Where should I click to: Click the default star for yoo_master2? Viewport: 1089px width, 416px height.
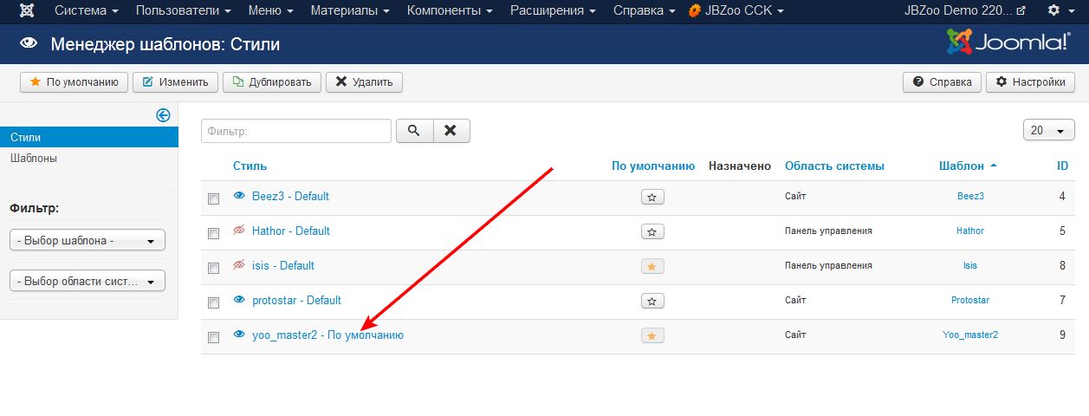652,335
